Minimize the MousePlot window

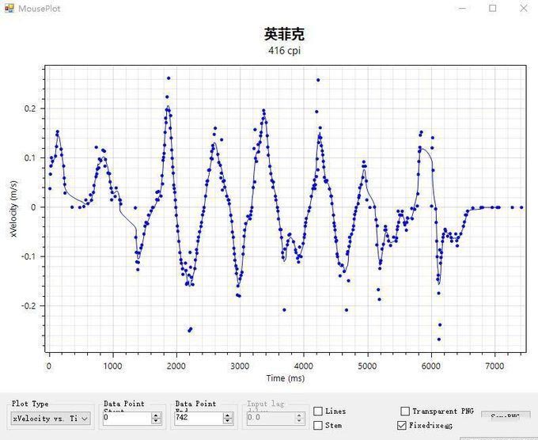coord(462,8)
